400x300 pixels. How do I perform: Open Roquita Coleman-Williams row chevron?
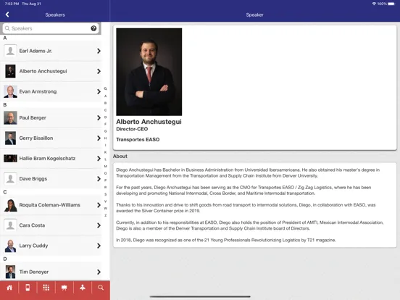coord(99,205)
